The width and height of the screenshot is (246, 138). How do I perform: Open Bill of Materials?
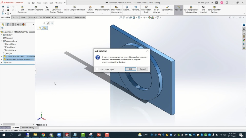(156, 9)
